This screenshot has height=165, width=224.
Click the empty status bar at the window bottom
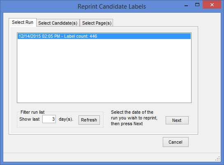click(109, 157)
